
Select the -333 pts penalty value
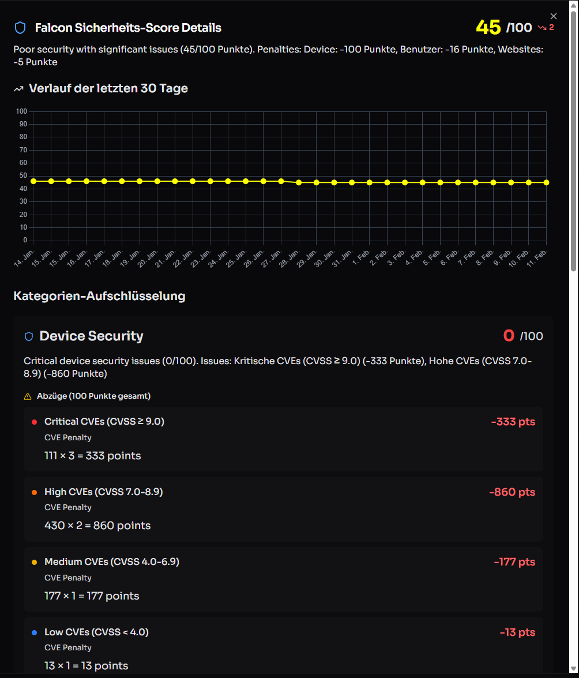click(x=513, y=422)
